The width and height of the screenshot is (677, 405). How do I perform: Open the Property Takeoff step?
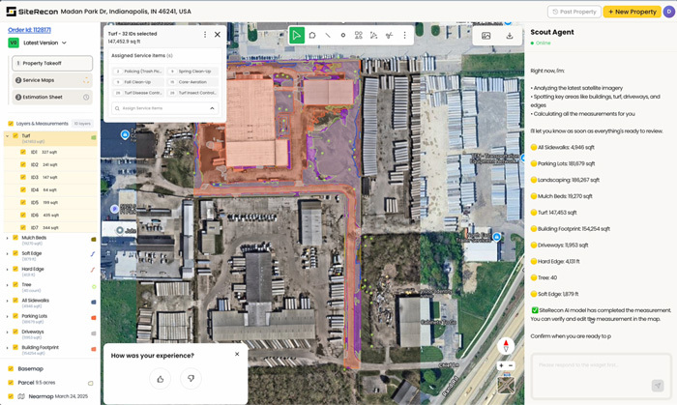click(52, 64)
